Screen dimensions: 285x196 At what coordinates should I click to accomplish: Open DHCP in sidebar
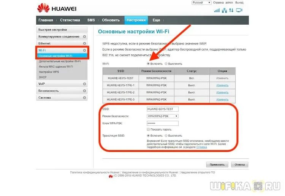click(43, 77)
